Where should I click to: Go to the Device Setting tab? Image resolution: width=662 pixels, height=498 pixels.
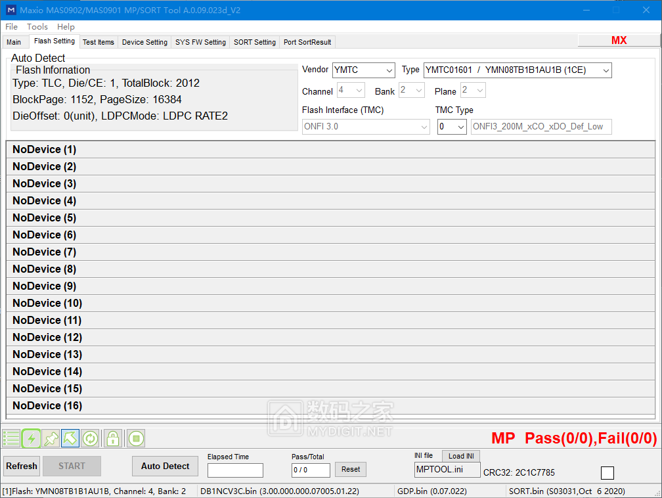[x=144, y=42]
